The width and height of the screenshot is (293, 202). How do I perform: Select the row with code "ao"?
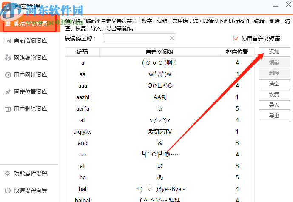(158, 154)
